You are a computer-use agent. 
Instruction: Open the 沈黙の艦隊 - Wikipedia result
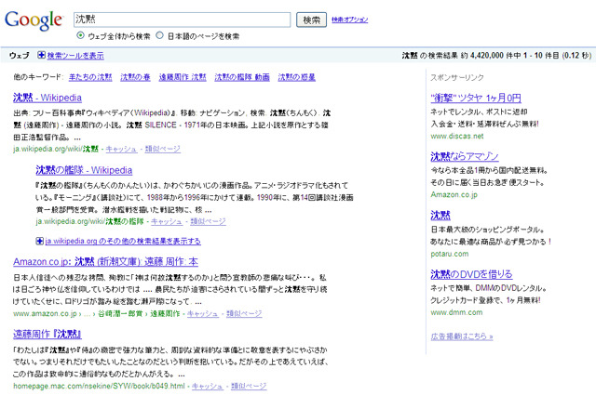pyautogui.click(x=84, y=170)
